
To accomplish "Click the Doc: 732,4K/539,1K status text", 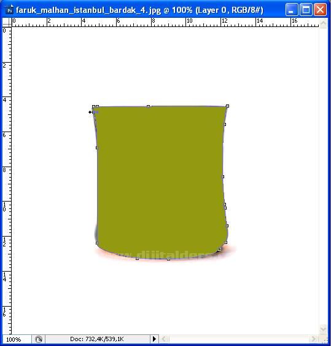I will pos(97,339).
